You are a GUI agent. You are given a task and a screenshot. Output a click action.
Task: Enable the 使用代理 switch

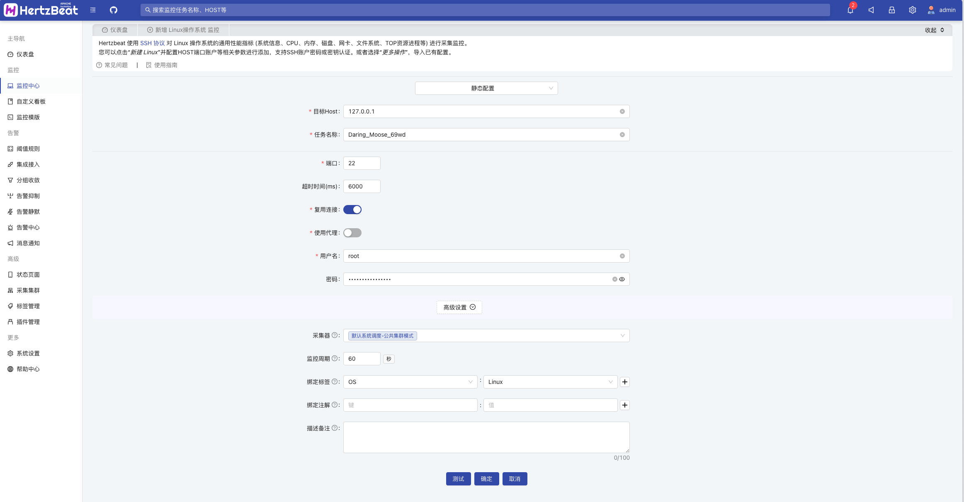pyautogui.click(x=352, y=233)
